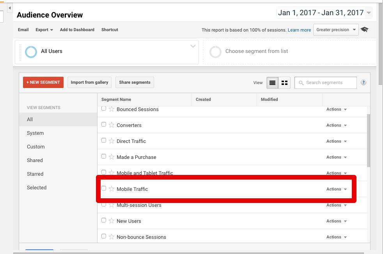Open Actions menu for Made a Purchase
This screenshot has width=383, height=254.
click(337, 157)
